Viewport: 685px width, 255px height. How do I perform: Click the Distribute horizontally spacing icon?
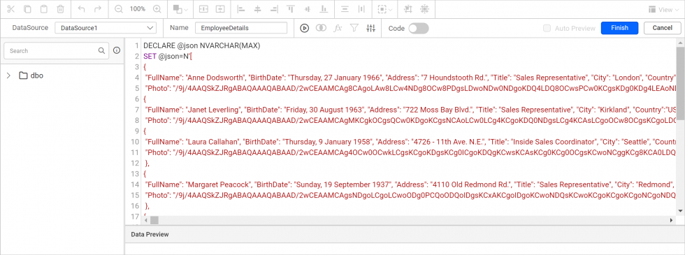pyautogui.click(x=361, y=9)
